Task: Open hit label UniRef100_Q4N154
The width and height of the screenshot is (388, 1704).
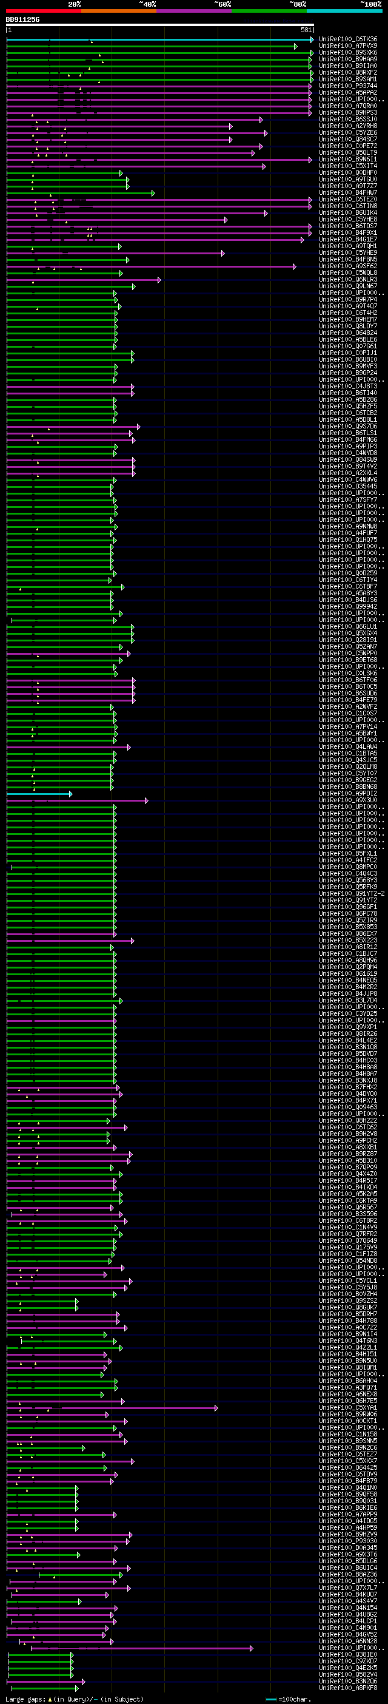Action: pos(349,1608)
